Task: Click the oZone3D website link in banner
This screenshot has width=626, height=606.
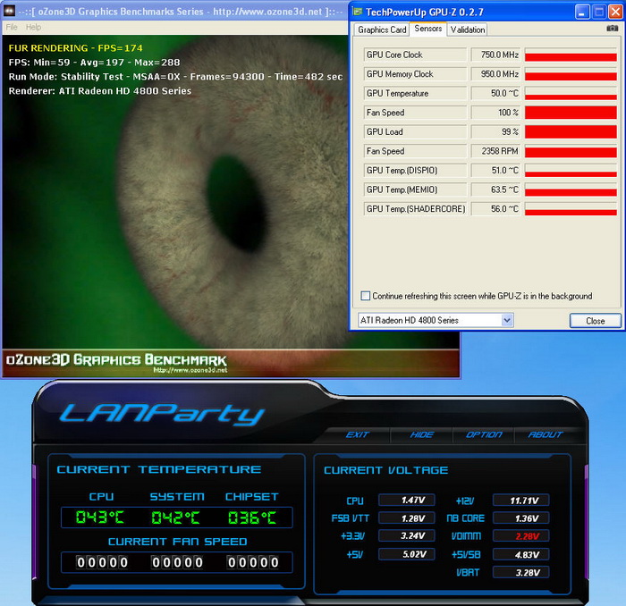Action: click(x=190, y=370)
